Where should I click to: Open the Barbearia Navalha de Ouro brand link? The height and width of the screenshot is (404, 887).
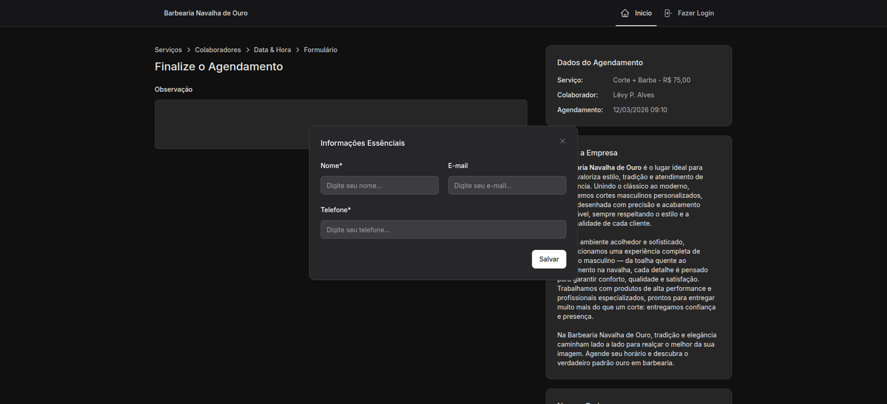(206, 13)
